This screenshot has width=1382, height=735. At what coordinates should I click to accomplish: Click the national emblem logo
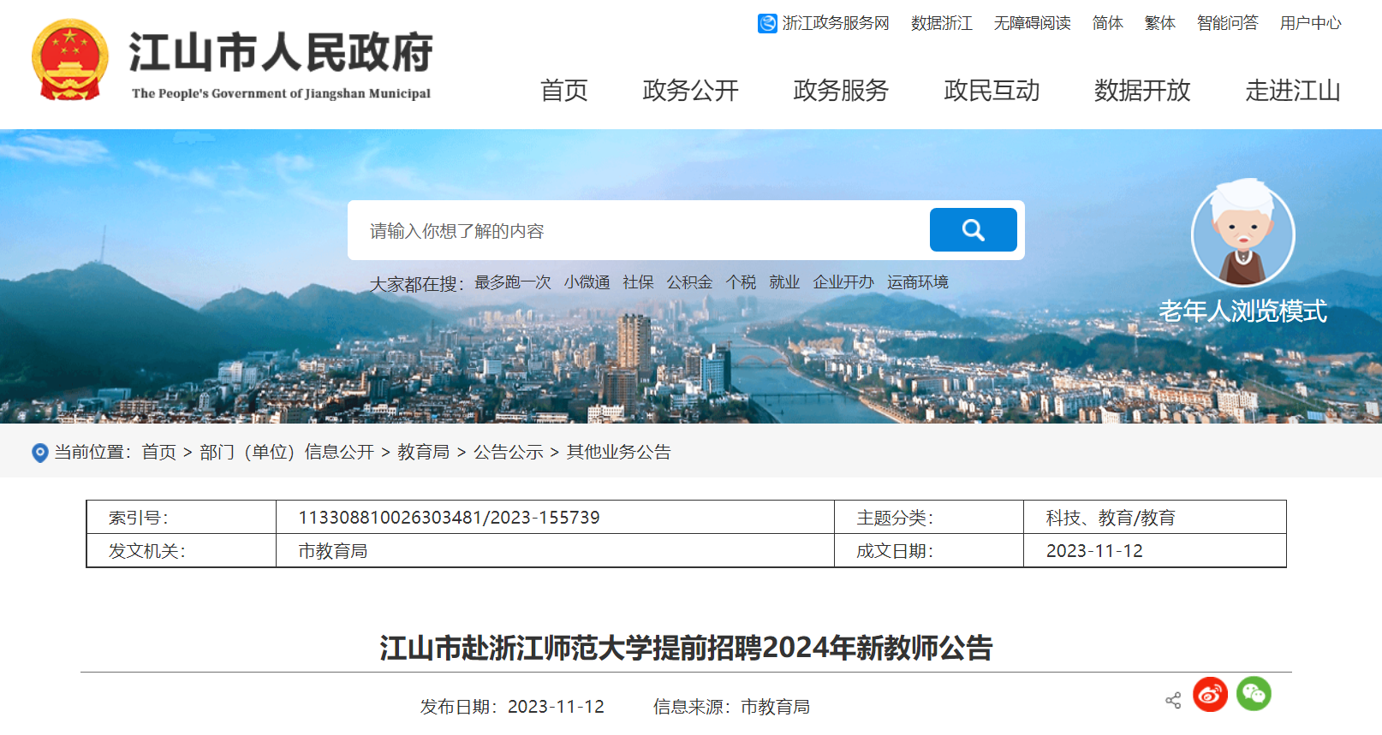click(70, 61)
